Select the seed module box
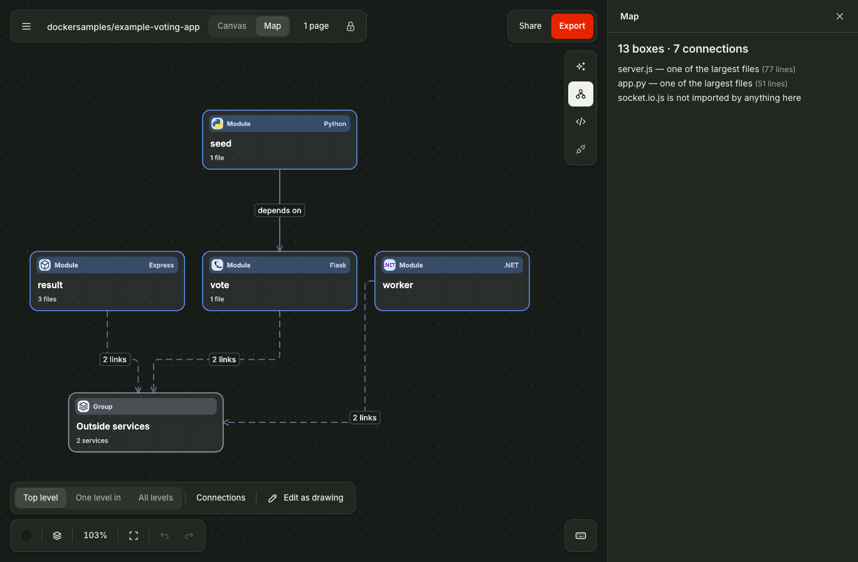The width and height of the screenshot is (858, 562). click(x=280, y=140)
